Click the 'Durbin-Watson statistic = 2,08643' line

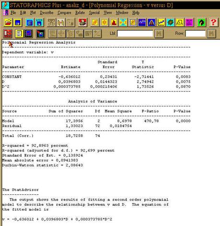click(42, 165)
